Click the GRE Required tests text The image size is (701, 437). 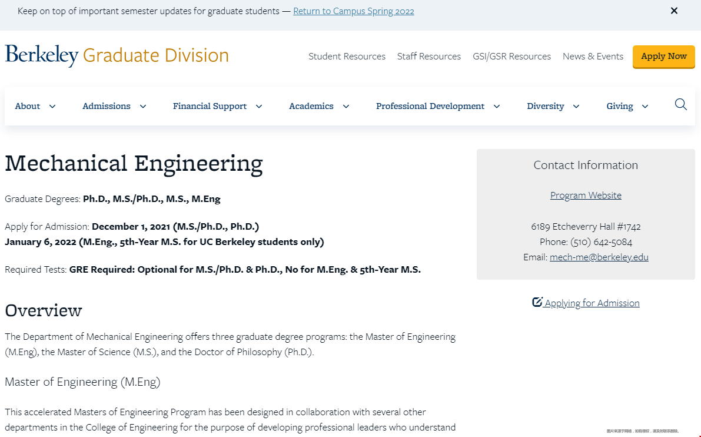tap(245, 270)
